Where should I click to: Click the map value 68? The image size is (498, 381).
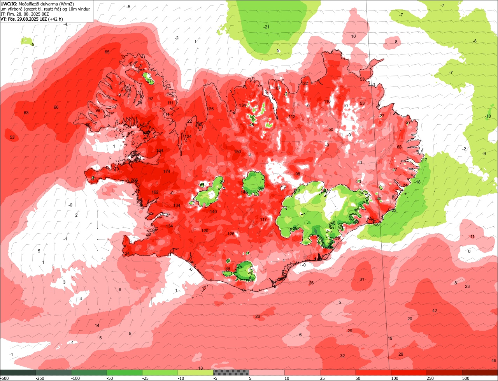click(399, 147)
